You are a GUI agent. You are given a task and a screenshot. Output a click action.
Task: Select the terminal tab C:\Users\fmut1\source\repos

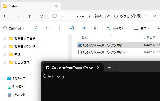[x=72, y=68]
